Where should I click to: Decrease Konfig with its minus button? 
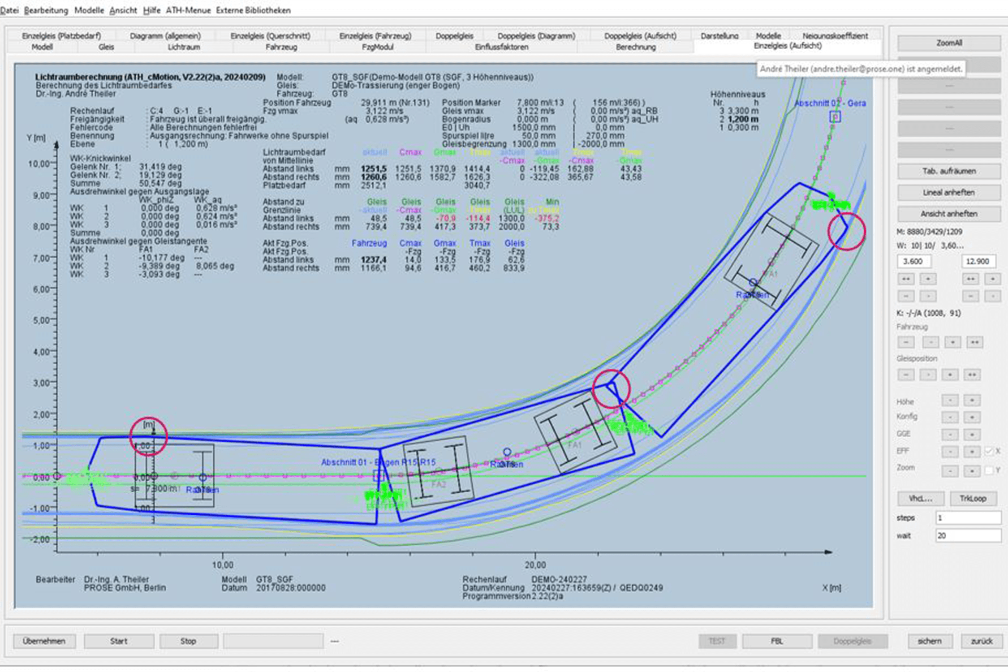tap(949, 417)
